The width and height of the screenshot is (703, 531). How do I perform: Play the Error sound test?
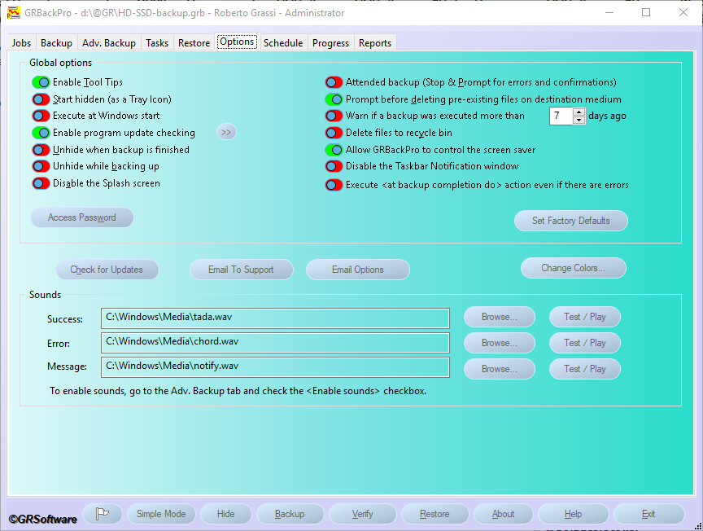pyautogui.click(x=585, y=343)
